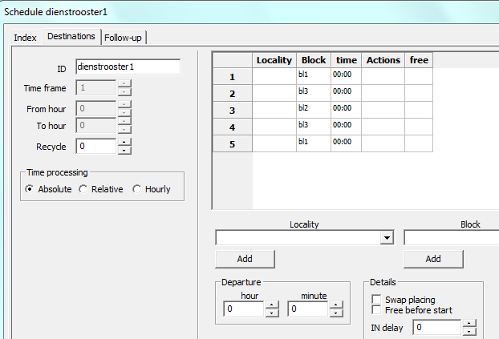Select row 3 header in destinations table

pos(232,110)
